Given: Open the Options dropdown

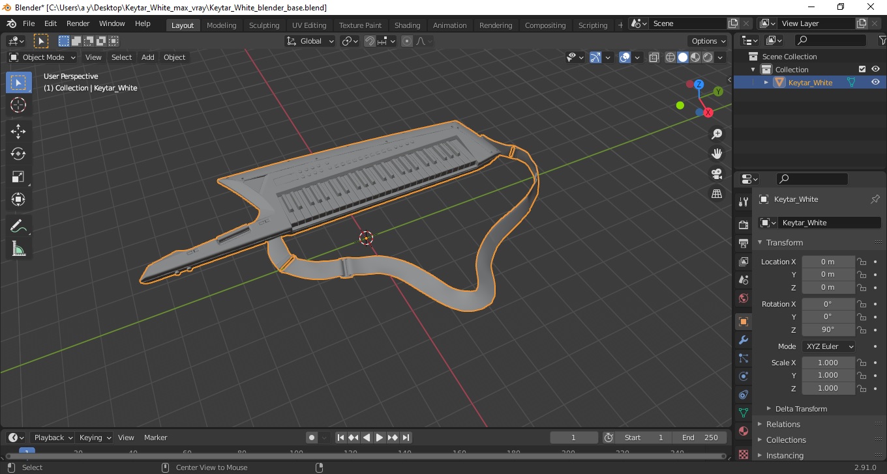Looking at the screenshot, I should (x=708, y=41).
